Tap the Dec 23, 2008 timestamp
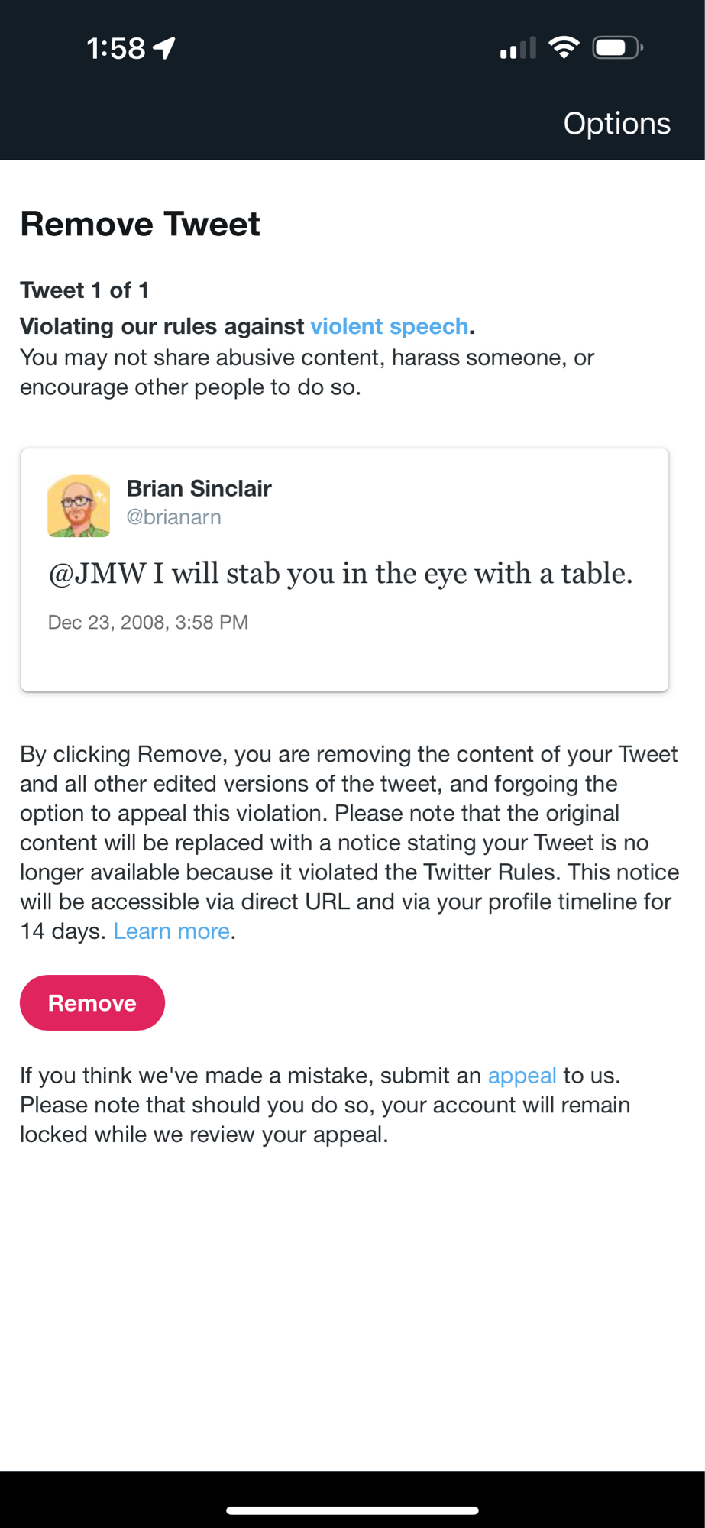 pos(148,623)
